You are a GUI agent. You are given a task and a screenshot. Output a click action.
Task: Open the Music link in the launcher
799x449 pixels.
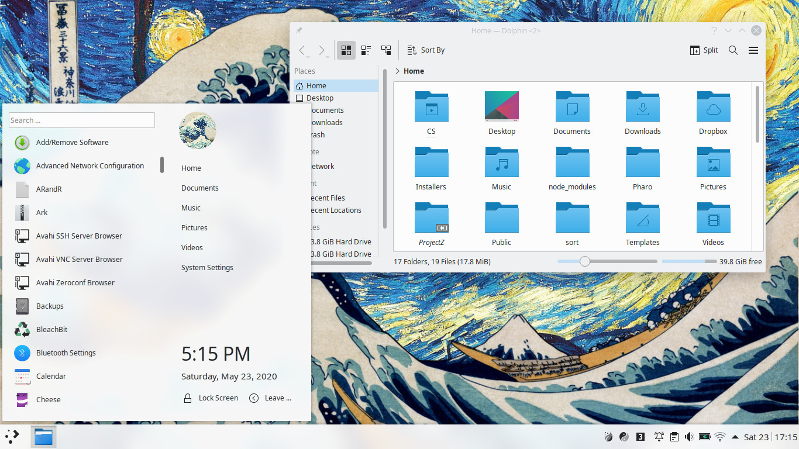coord(191,208)
